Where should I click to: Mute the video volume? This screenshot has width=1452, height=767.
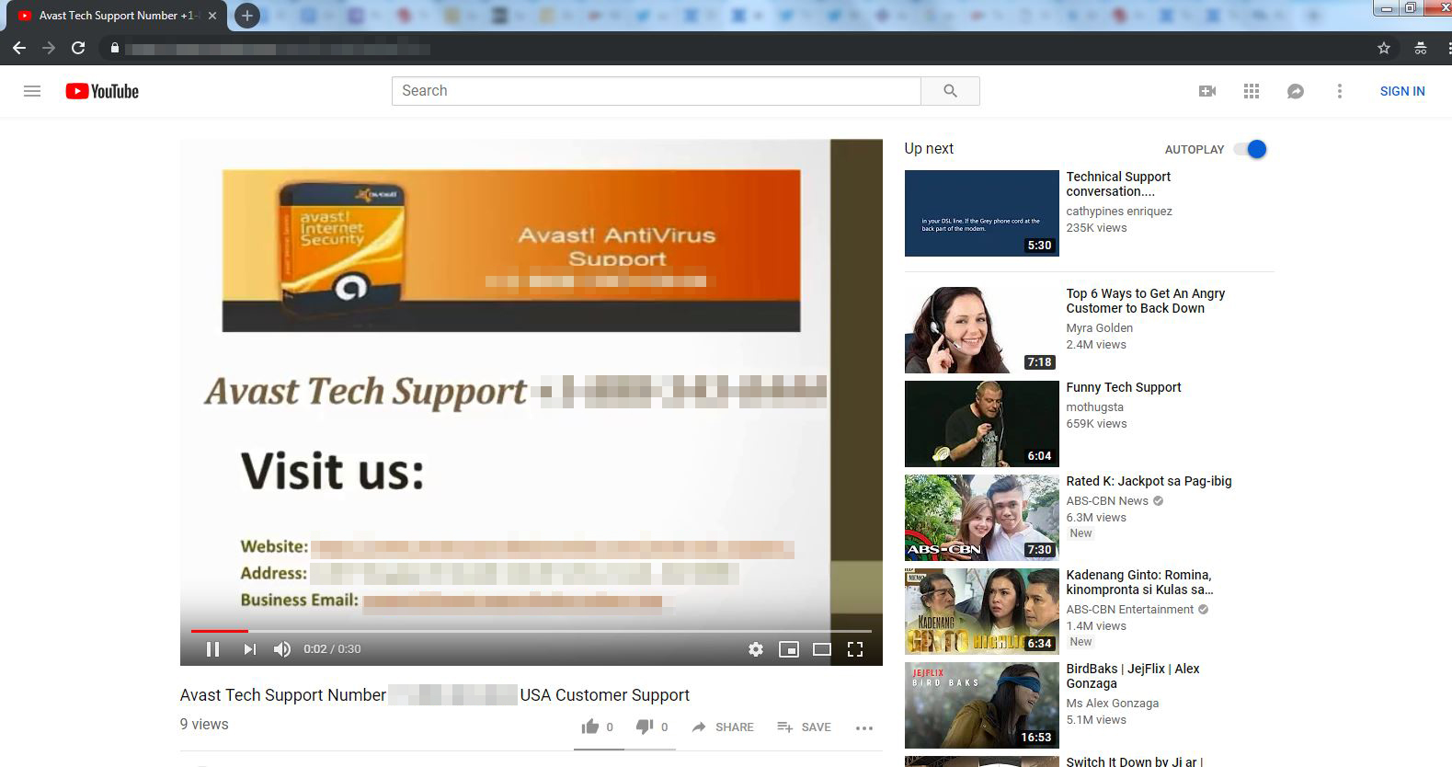282,649
